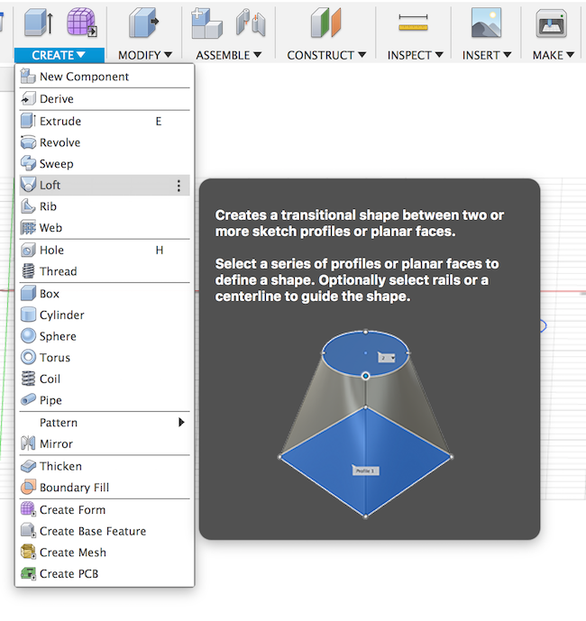Click the Create Form toolbar icon
The image size is (586, 621).
coord(82,23)
